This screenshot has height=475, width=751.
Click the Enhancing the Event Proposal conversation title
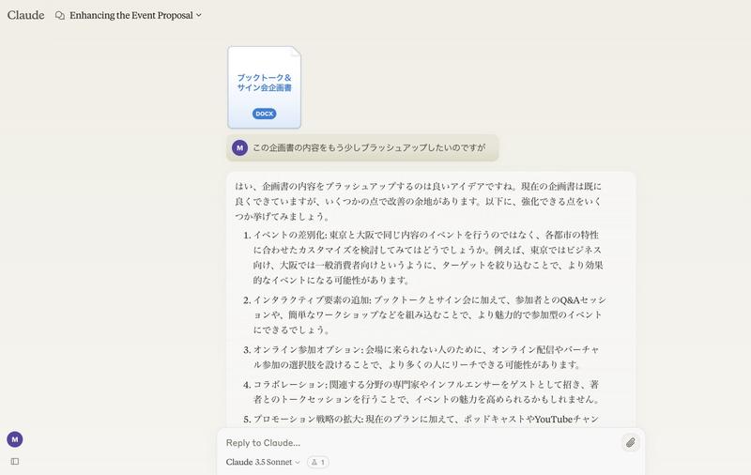click(131, 15)
